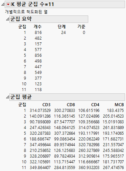Click CD3 mean 322.105691

tap(40, 162)
